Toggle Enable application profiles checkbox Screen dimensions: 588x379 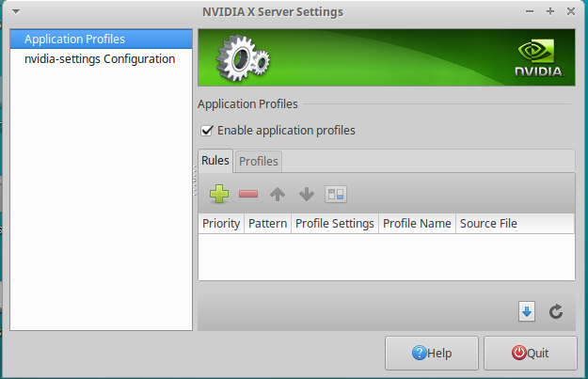pos(207,131)
